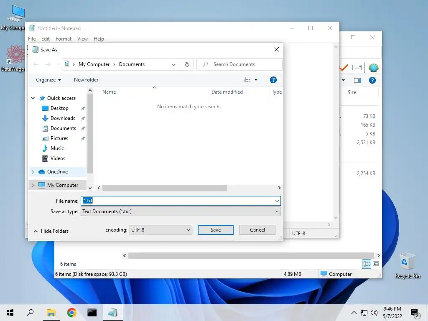The height and width of the screenshot is (321, 428).
Task: Click Documents in the address breadcrumb
Action: 132,64
